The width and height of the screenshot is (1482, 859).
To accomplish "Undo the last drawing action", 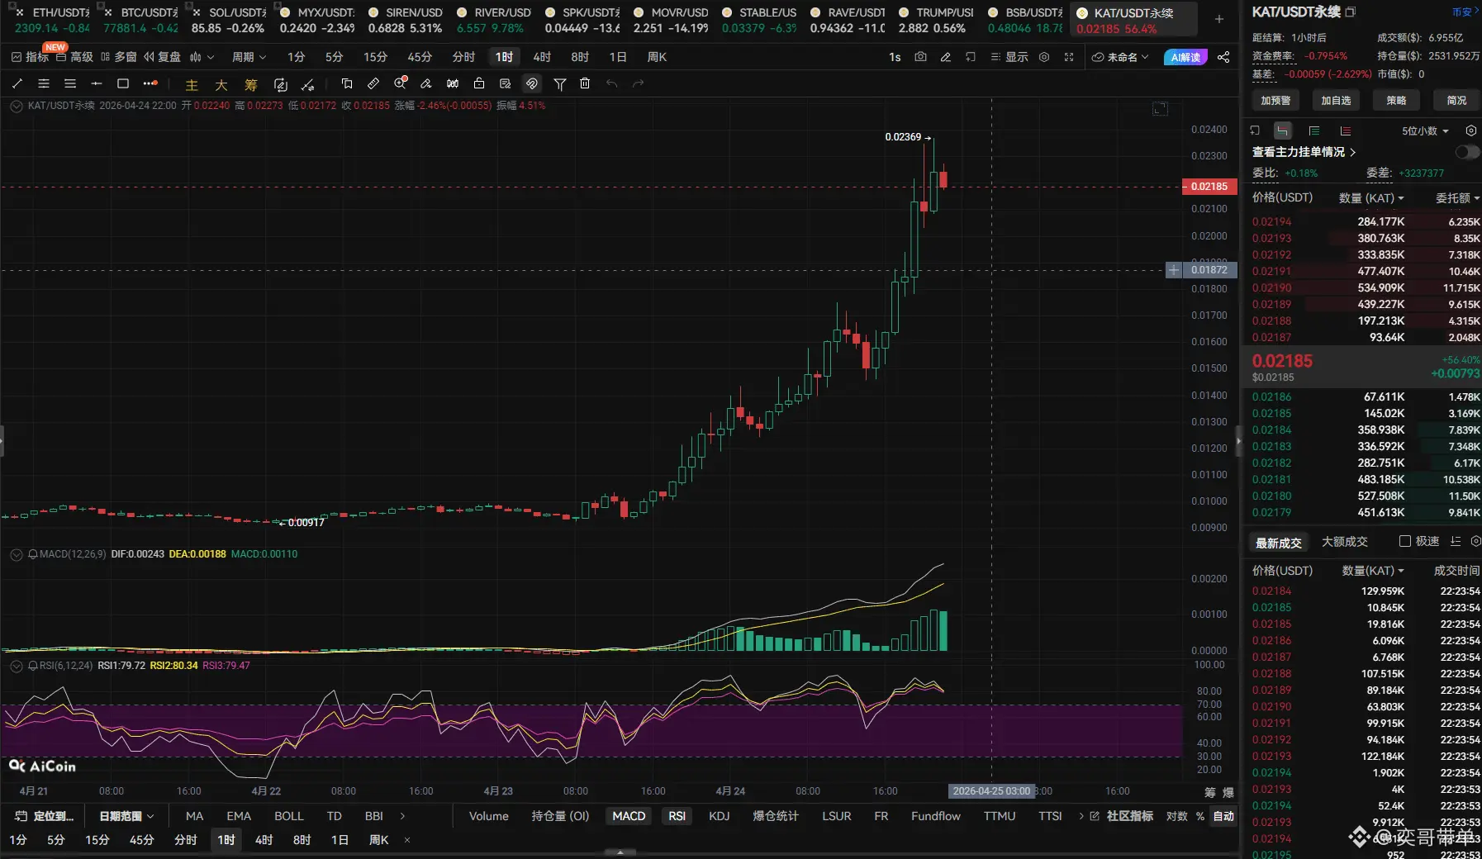I will coord(611,83).
